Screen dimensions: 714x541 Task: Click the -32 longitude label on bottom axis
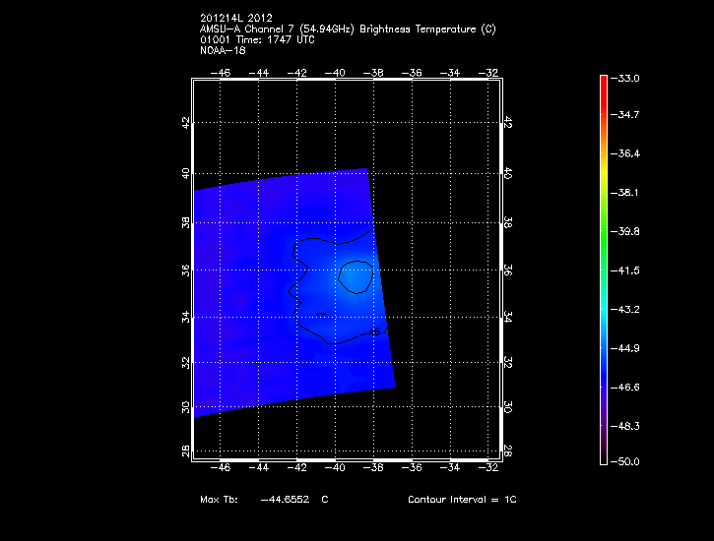point(487,469)
